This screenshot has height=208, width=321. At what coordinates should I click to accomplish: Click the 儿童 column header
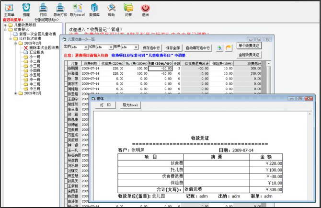click(74, 63)
